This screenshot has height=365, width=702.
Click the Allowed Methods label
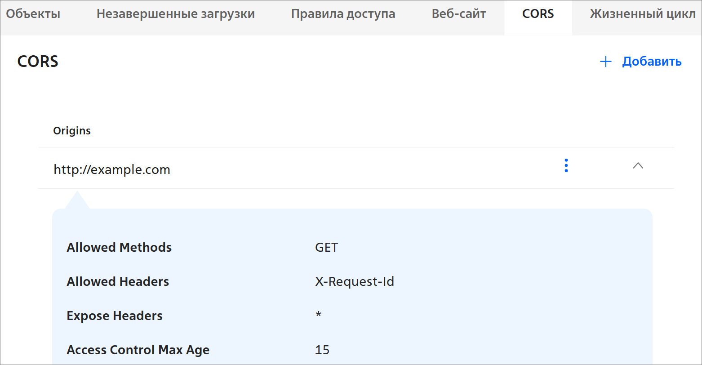(x=119, y=247)
